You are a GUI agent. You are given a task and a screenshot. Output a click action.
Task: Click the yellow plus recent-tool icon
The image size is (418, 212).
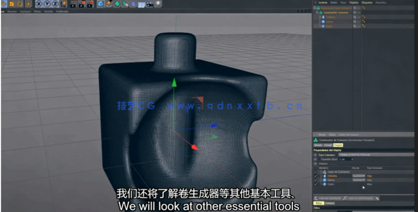click(28, 4)
